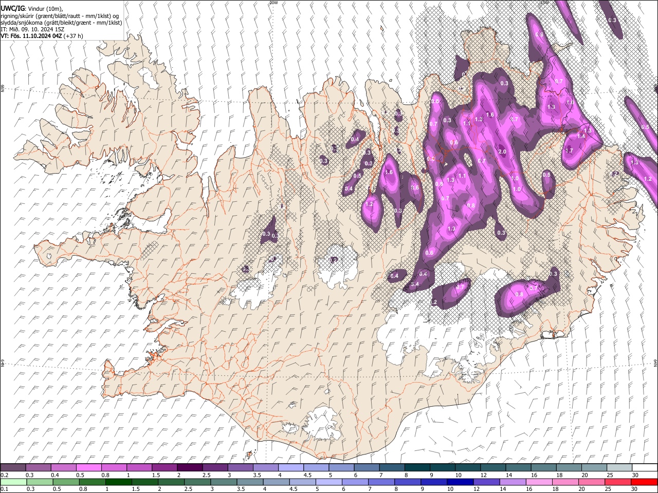This screenshot has width=658, height=493.
Task: Click the '1.4' precipitation value on the map
Action: pyautogui.click(x=581, y=136)
